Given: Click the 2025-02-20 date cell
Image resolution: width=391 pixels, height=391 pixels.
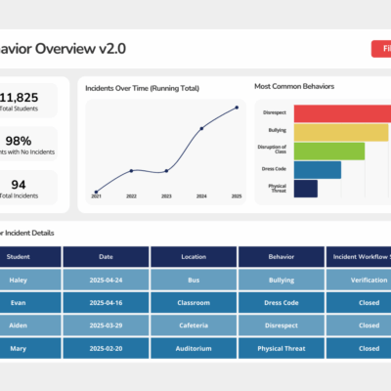Looking at the screenshot, I should coord(106,348).
